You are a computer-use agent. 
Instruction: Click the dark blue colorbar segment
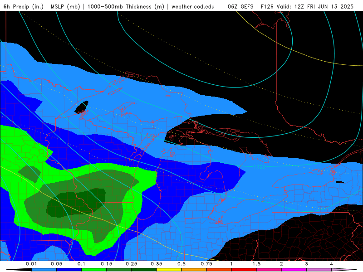pyautogui.click(x=69, y=270)
